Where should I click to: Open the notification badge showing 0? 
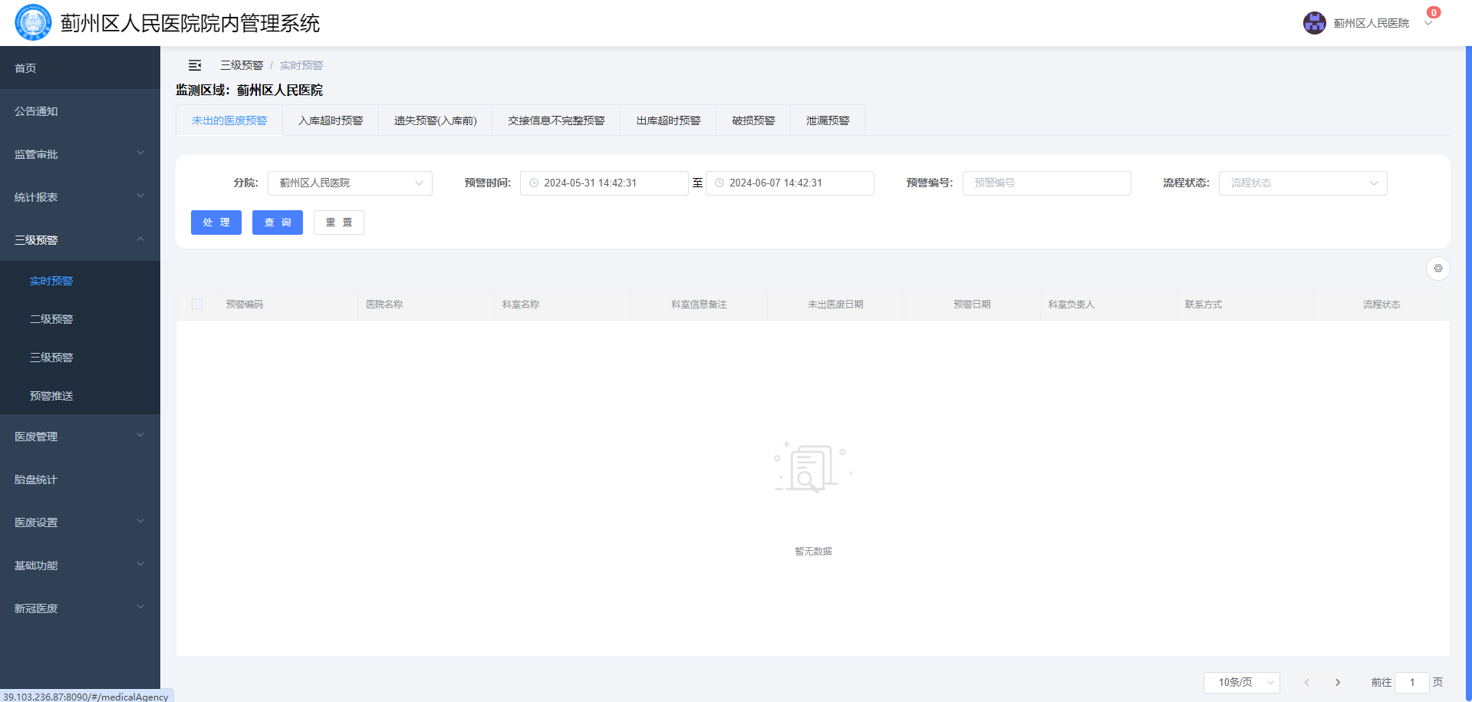click(1433, 13)
